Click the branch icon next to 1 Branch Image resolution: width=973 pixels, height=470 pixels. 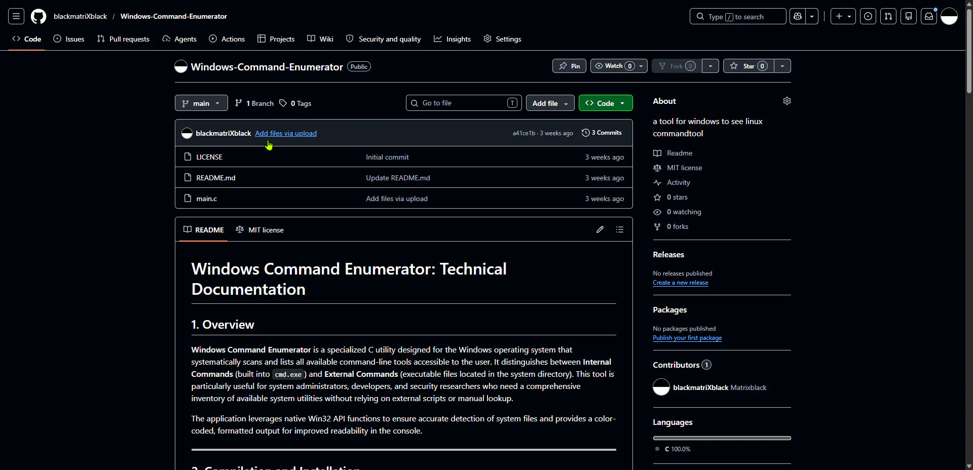coord(239,103)
